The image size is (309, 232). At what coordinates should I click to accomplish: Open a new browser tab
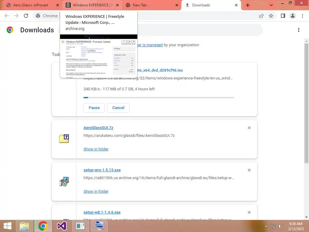(248, 5)
